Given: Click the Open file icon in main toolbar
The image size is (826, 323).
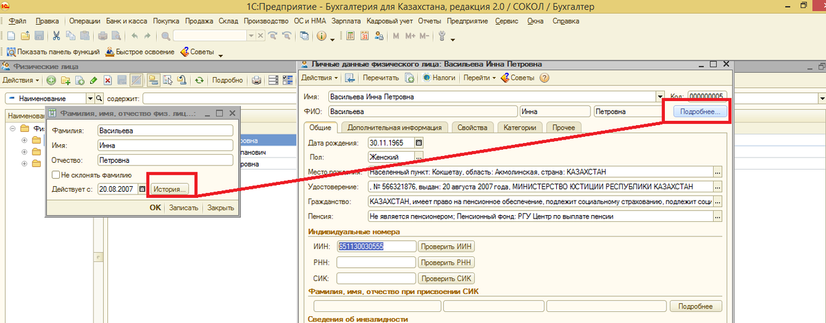Looking at the screenshot, I should [x=25, y=36].
